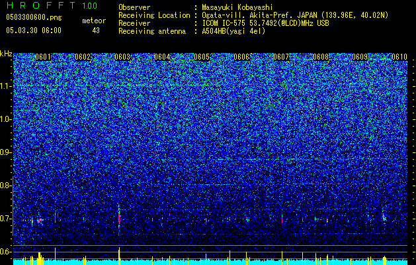Click the version number 1.0.0
Screen dimensions: 416x265
click(90, 6)
